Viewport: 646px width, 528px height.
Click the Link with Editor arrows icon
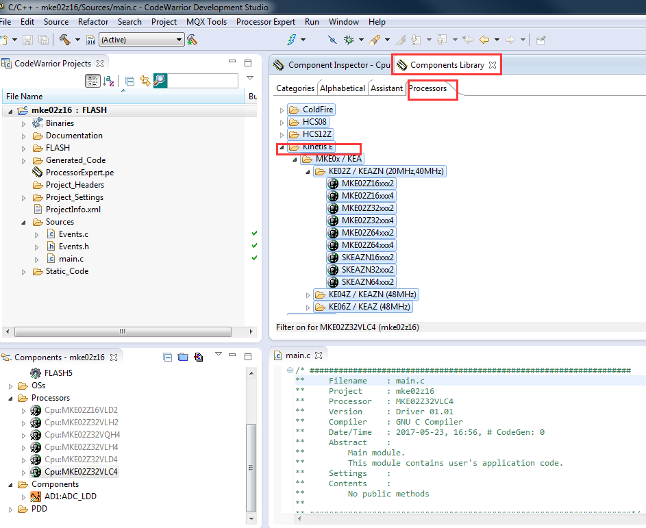[x=145, y=81]
